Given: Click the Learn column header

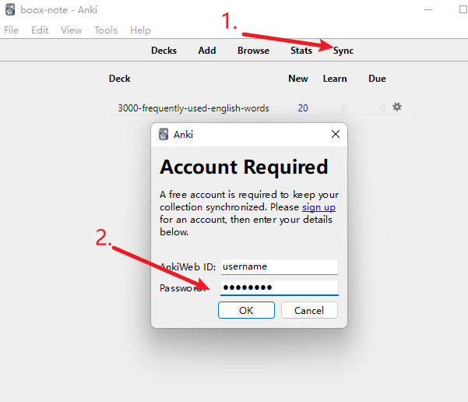Looking at the screenshot, I should pyautogui.click(x=335, y=79).
